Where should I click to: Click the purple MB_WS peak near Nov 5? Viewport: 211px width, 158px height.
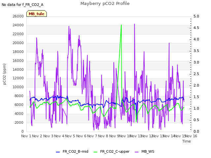click(x=69, y=26)
